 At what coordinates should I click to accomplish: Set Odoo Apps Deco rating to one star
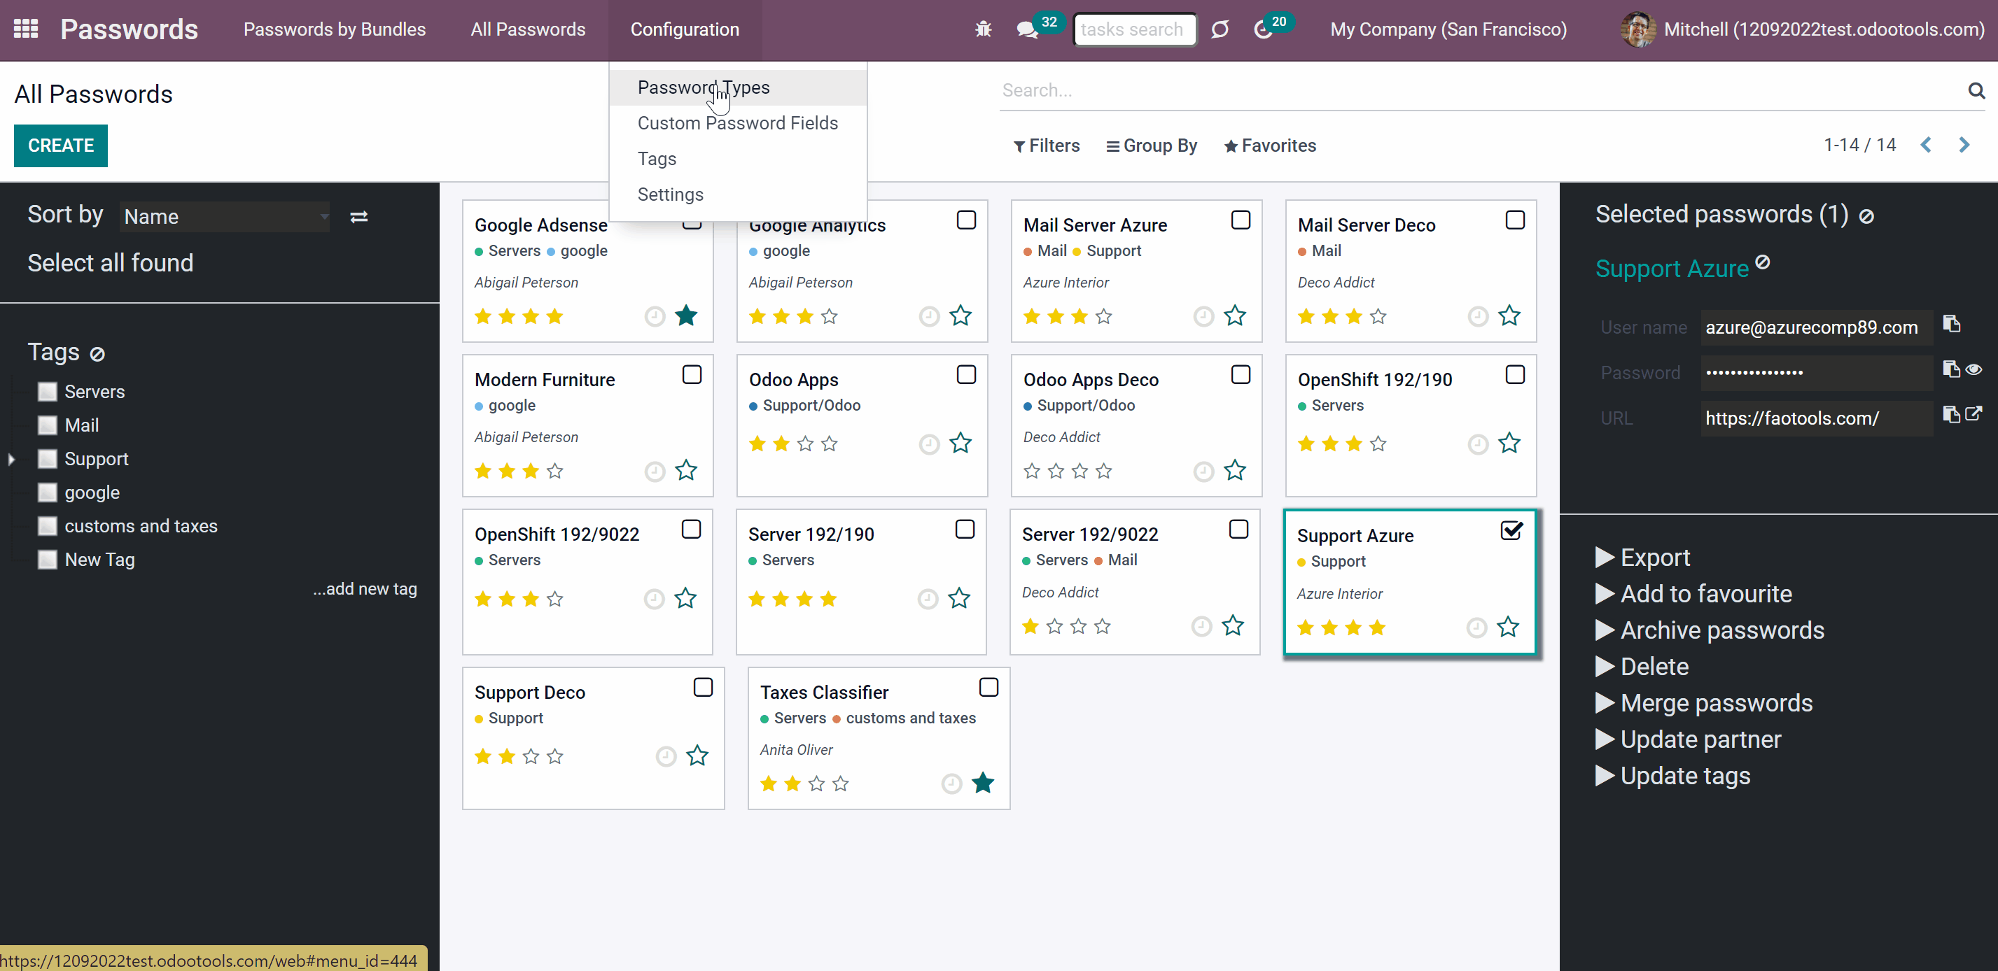(x=1032, y=472)
